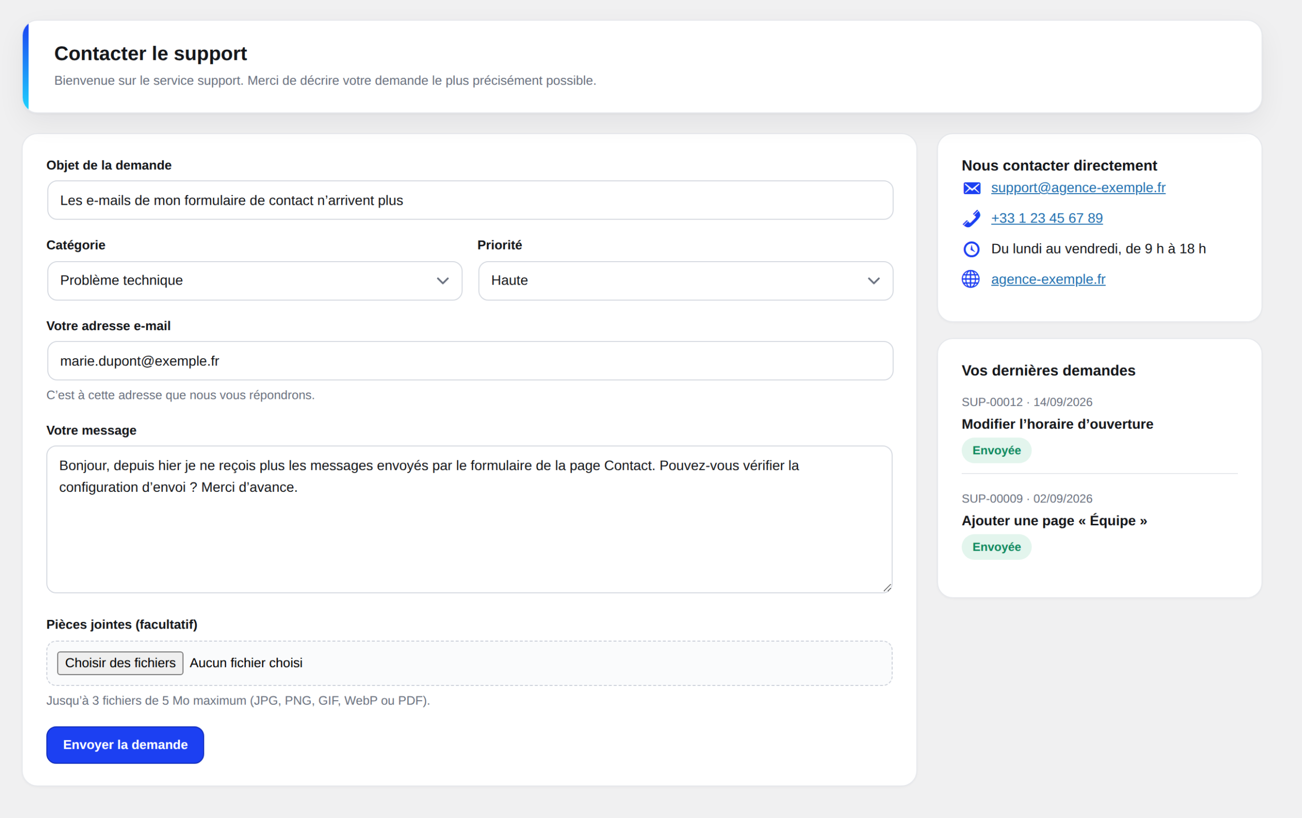Click the clock icon beside opening hours

(971, 249)
